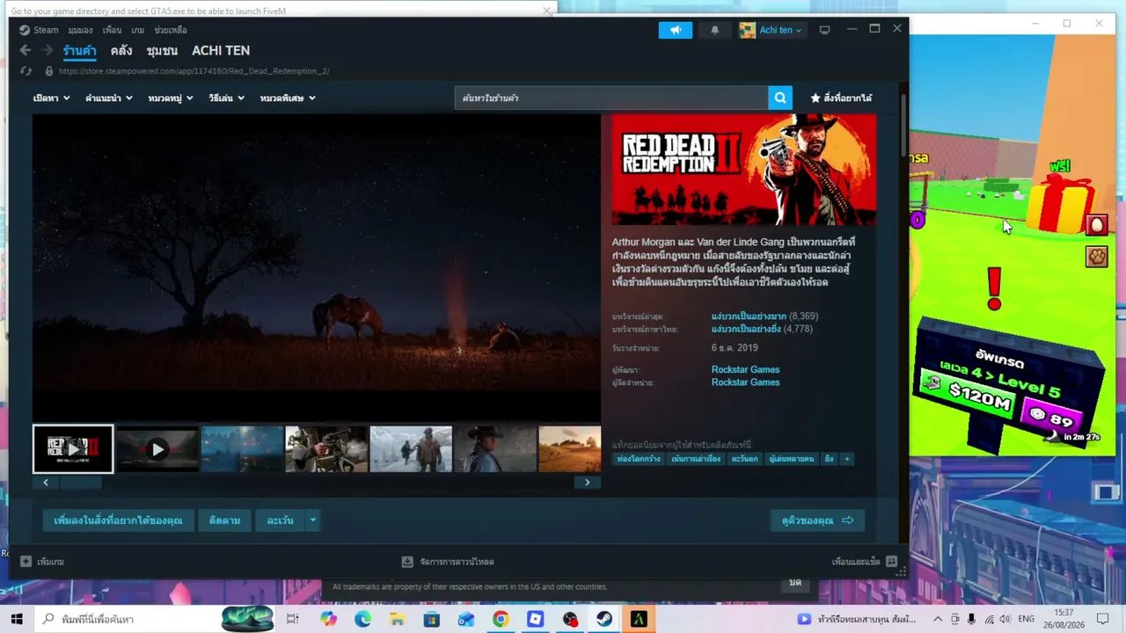Open Google Chrome from the taskbar
The height and width of the screenshot is (633, 1126).
pyautogui.click(x=501, y=619)
